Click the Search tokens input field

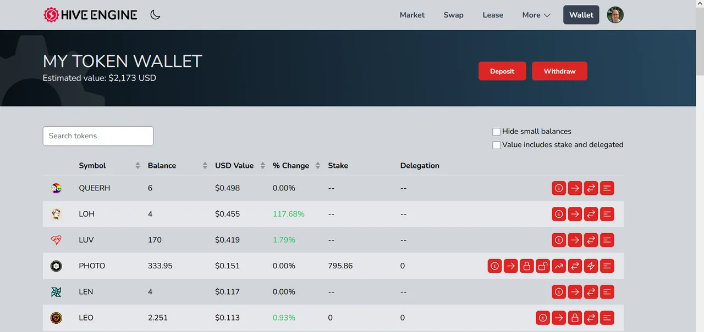tap(98, 136)
